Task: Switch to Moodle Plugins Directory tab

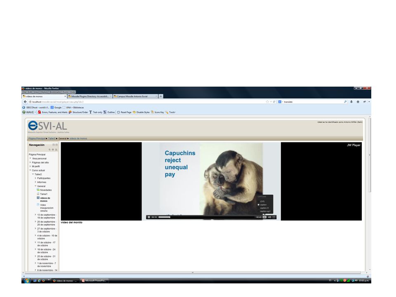Action: [90, 96]
